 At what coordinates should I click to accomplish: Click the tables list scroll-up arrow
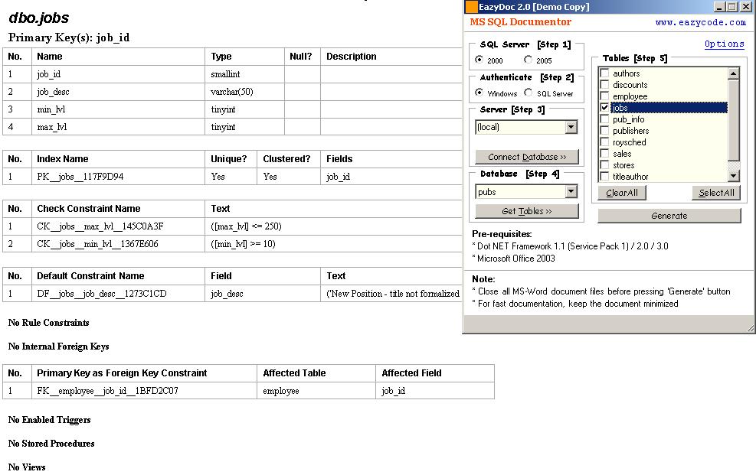click(x=733, y=73)
